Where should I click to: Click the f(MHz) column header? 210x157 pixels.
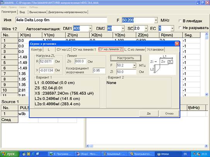pos(196,108)
